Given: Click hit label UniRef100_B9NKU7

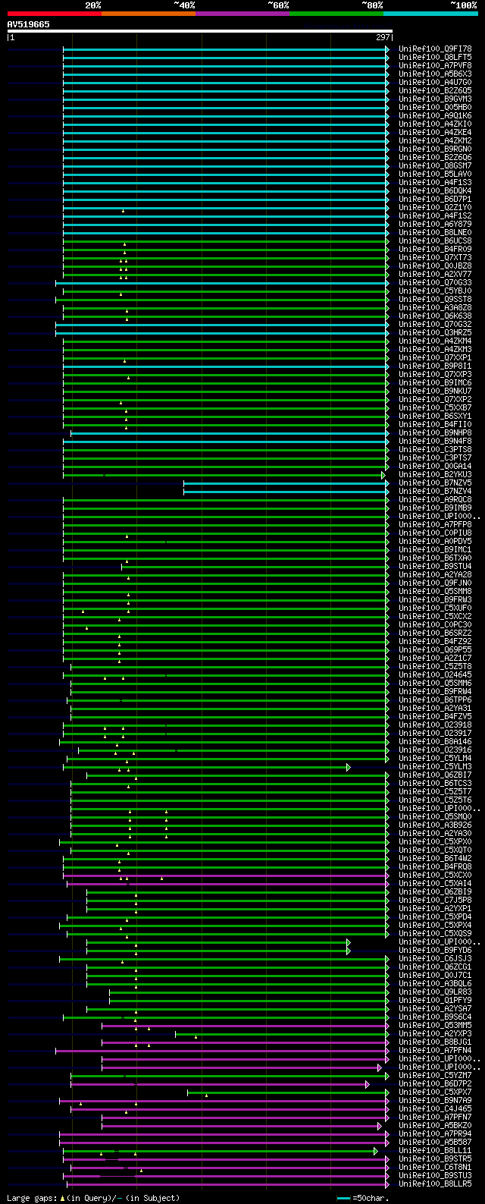Looking at the screenshot, I should (435, 391).
